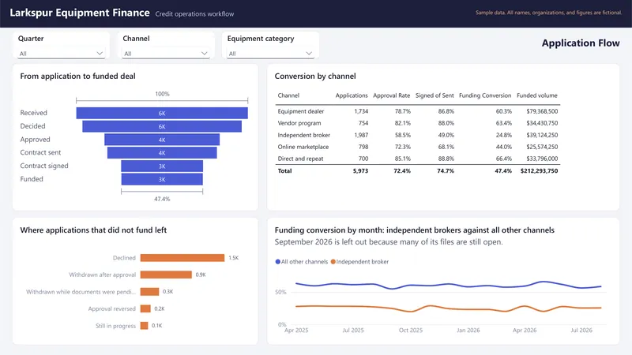Click the Withdrawn after approval bar

[x=166, y=275]
